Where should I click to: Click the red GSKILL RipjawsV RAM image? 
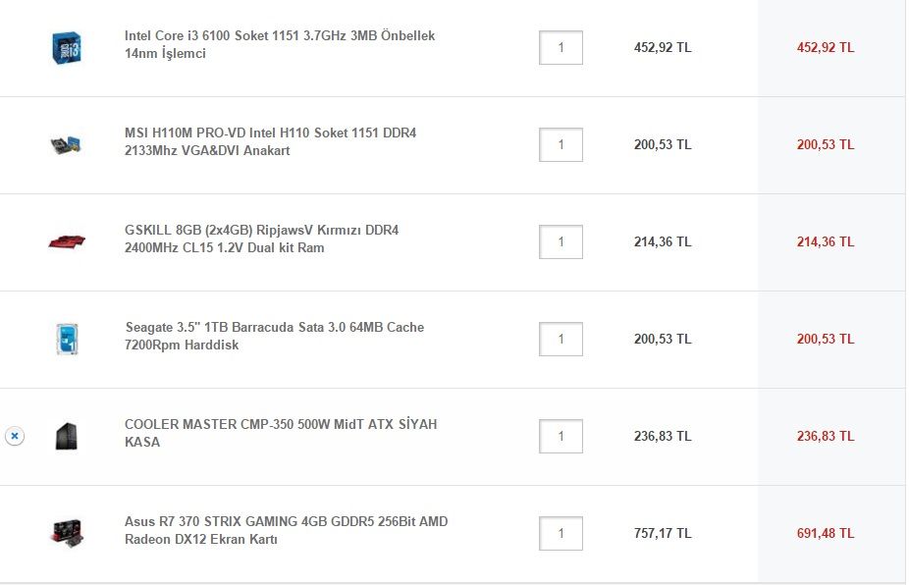click(x=67, y=240)
